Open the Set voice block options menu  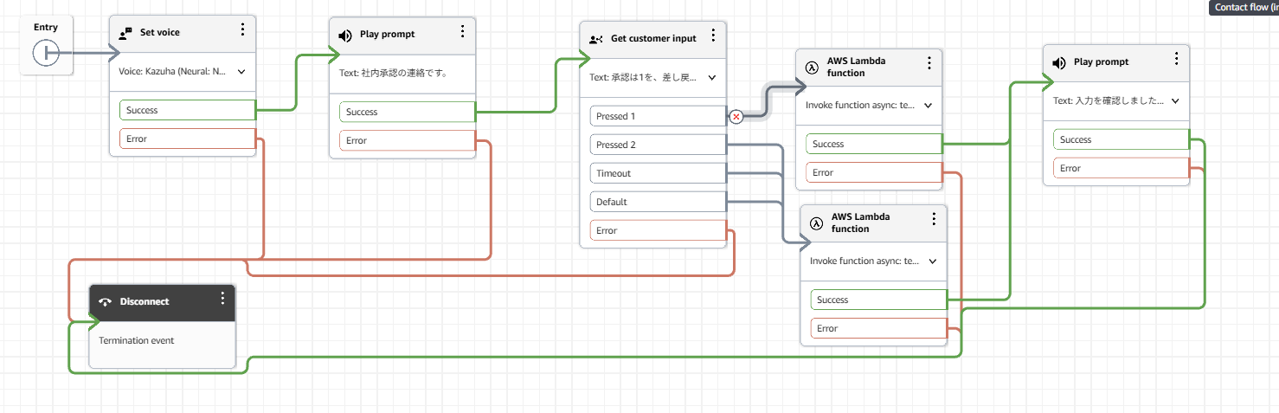coord(242,30)
